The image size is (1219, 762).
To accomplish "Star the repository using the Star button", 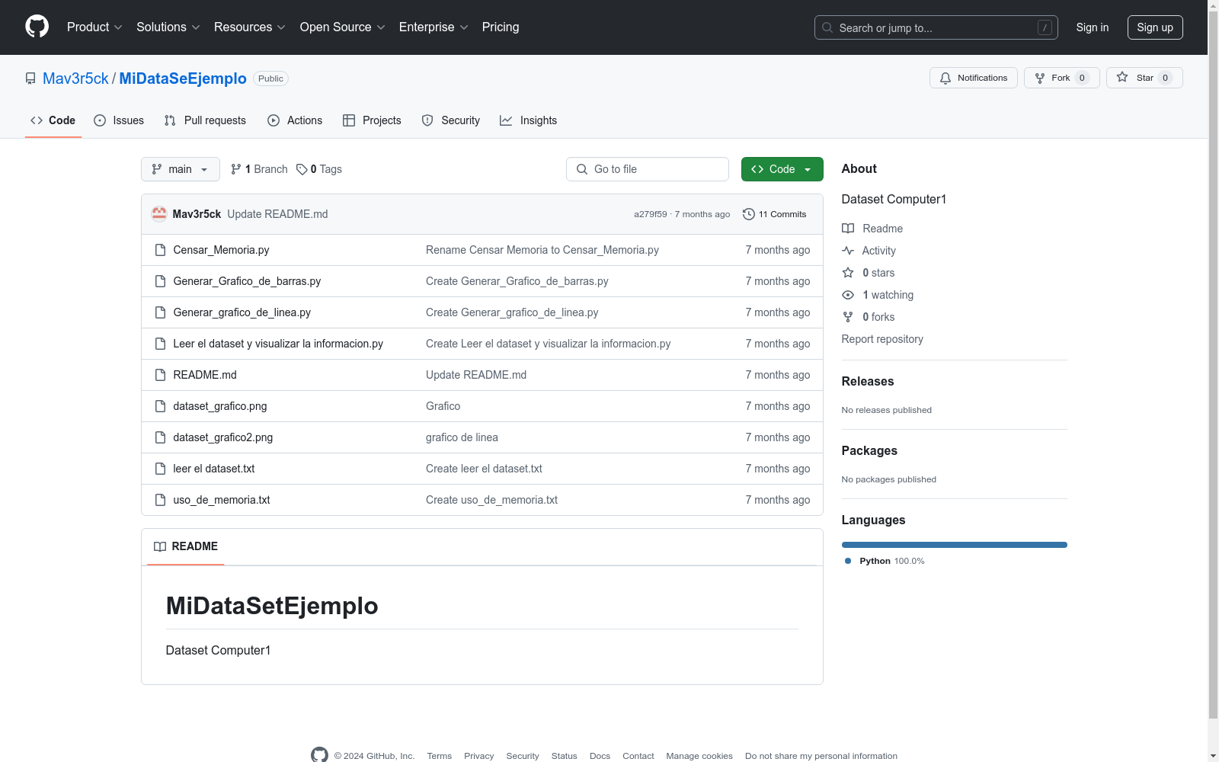I will point(1144,78).
